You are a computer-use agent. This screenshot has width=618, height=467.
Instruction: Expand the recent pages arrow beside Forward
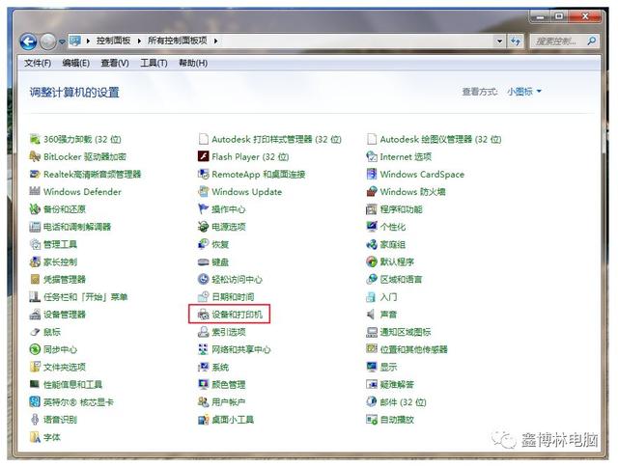click(x=62, y=41)
